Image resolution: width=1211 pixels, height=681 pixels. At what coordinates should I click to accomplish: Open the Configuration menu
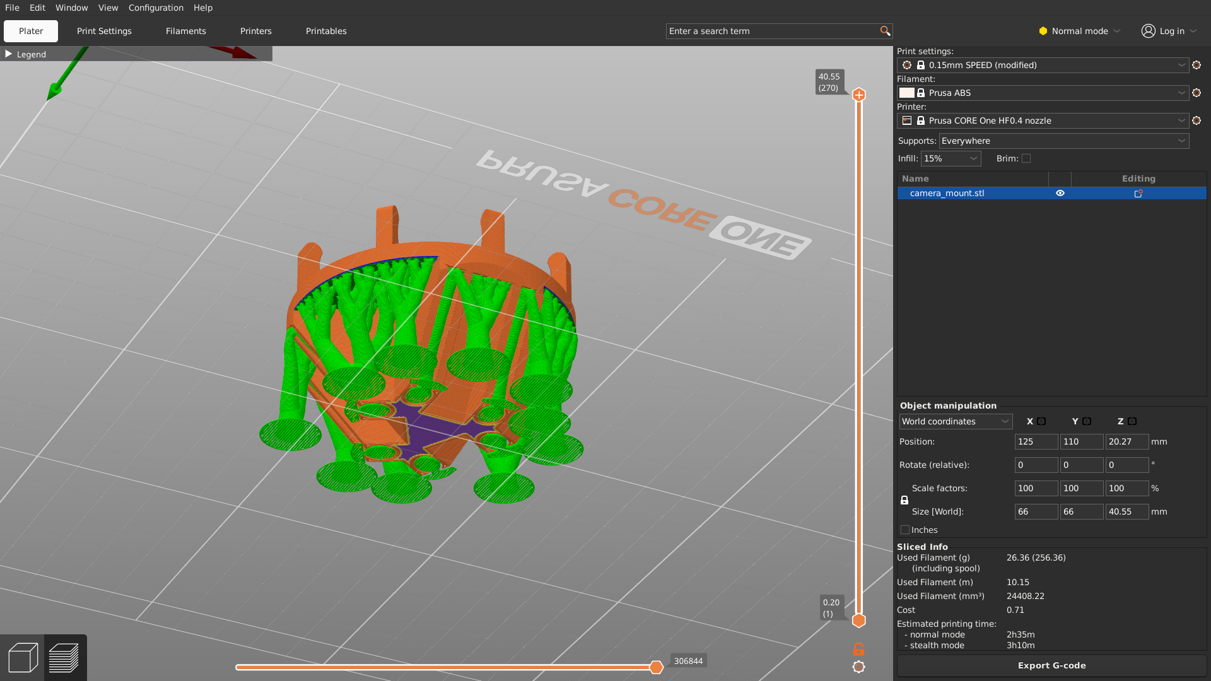coord(156,8)
